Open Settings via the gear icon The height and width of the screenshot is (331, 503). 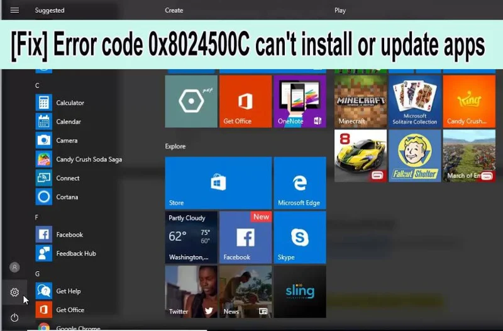(x=14, y=292)
